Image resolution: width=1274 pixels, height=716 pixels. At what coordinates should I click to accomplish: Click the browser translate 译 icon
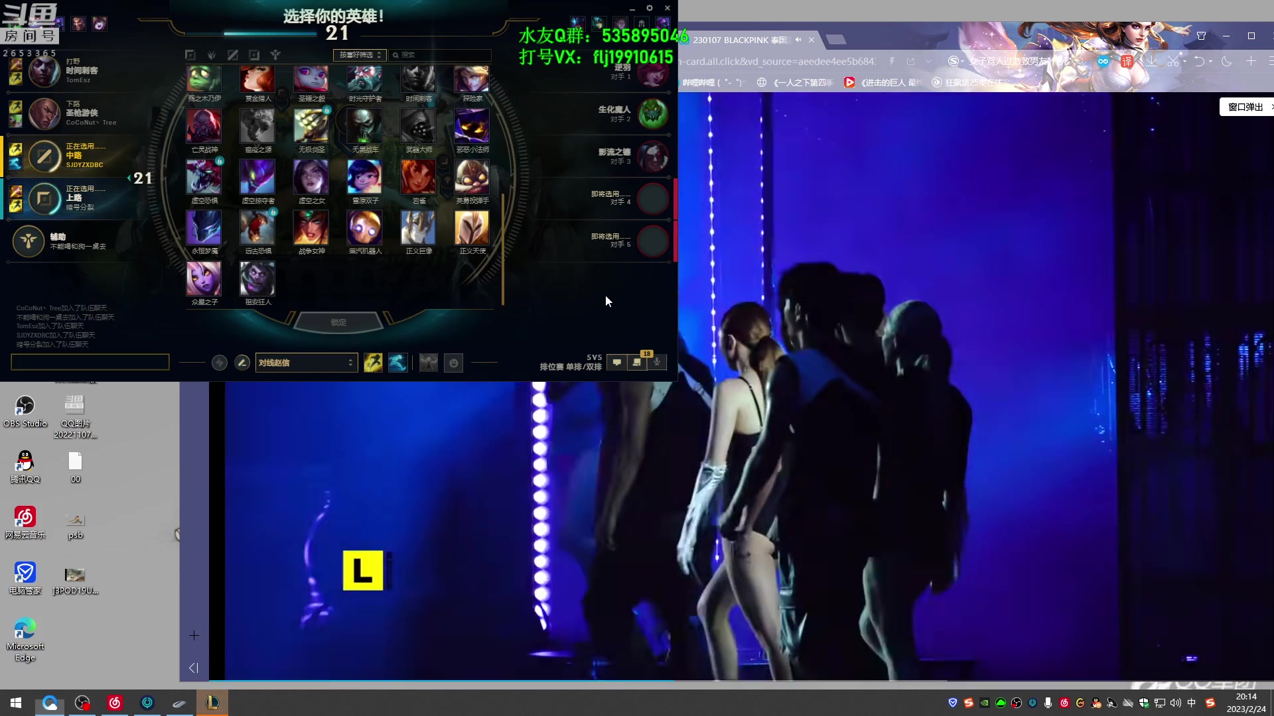pyautogui.click(x=1127, y=62)
